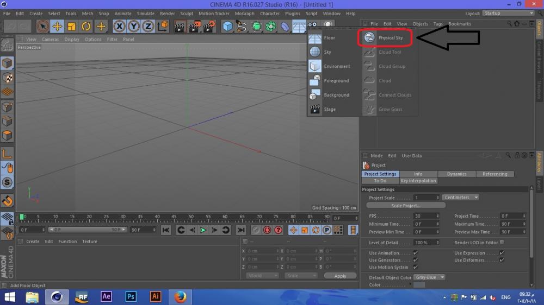This screenshot has height=305, width=544.
Task: Open the World coordinate dropdown
Action: coord(262,276)
